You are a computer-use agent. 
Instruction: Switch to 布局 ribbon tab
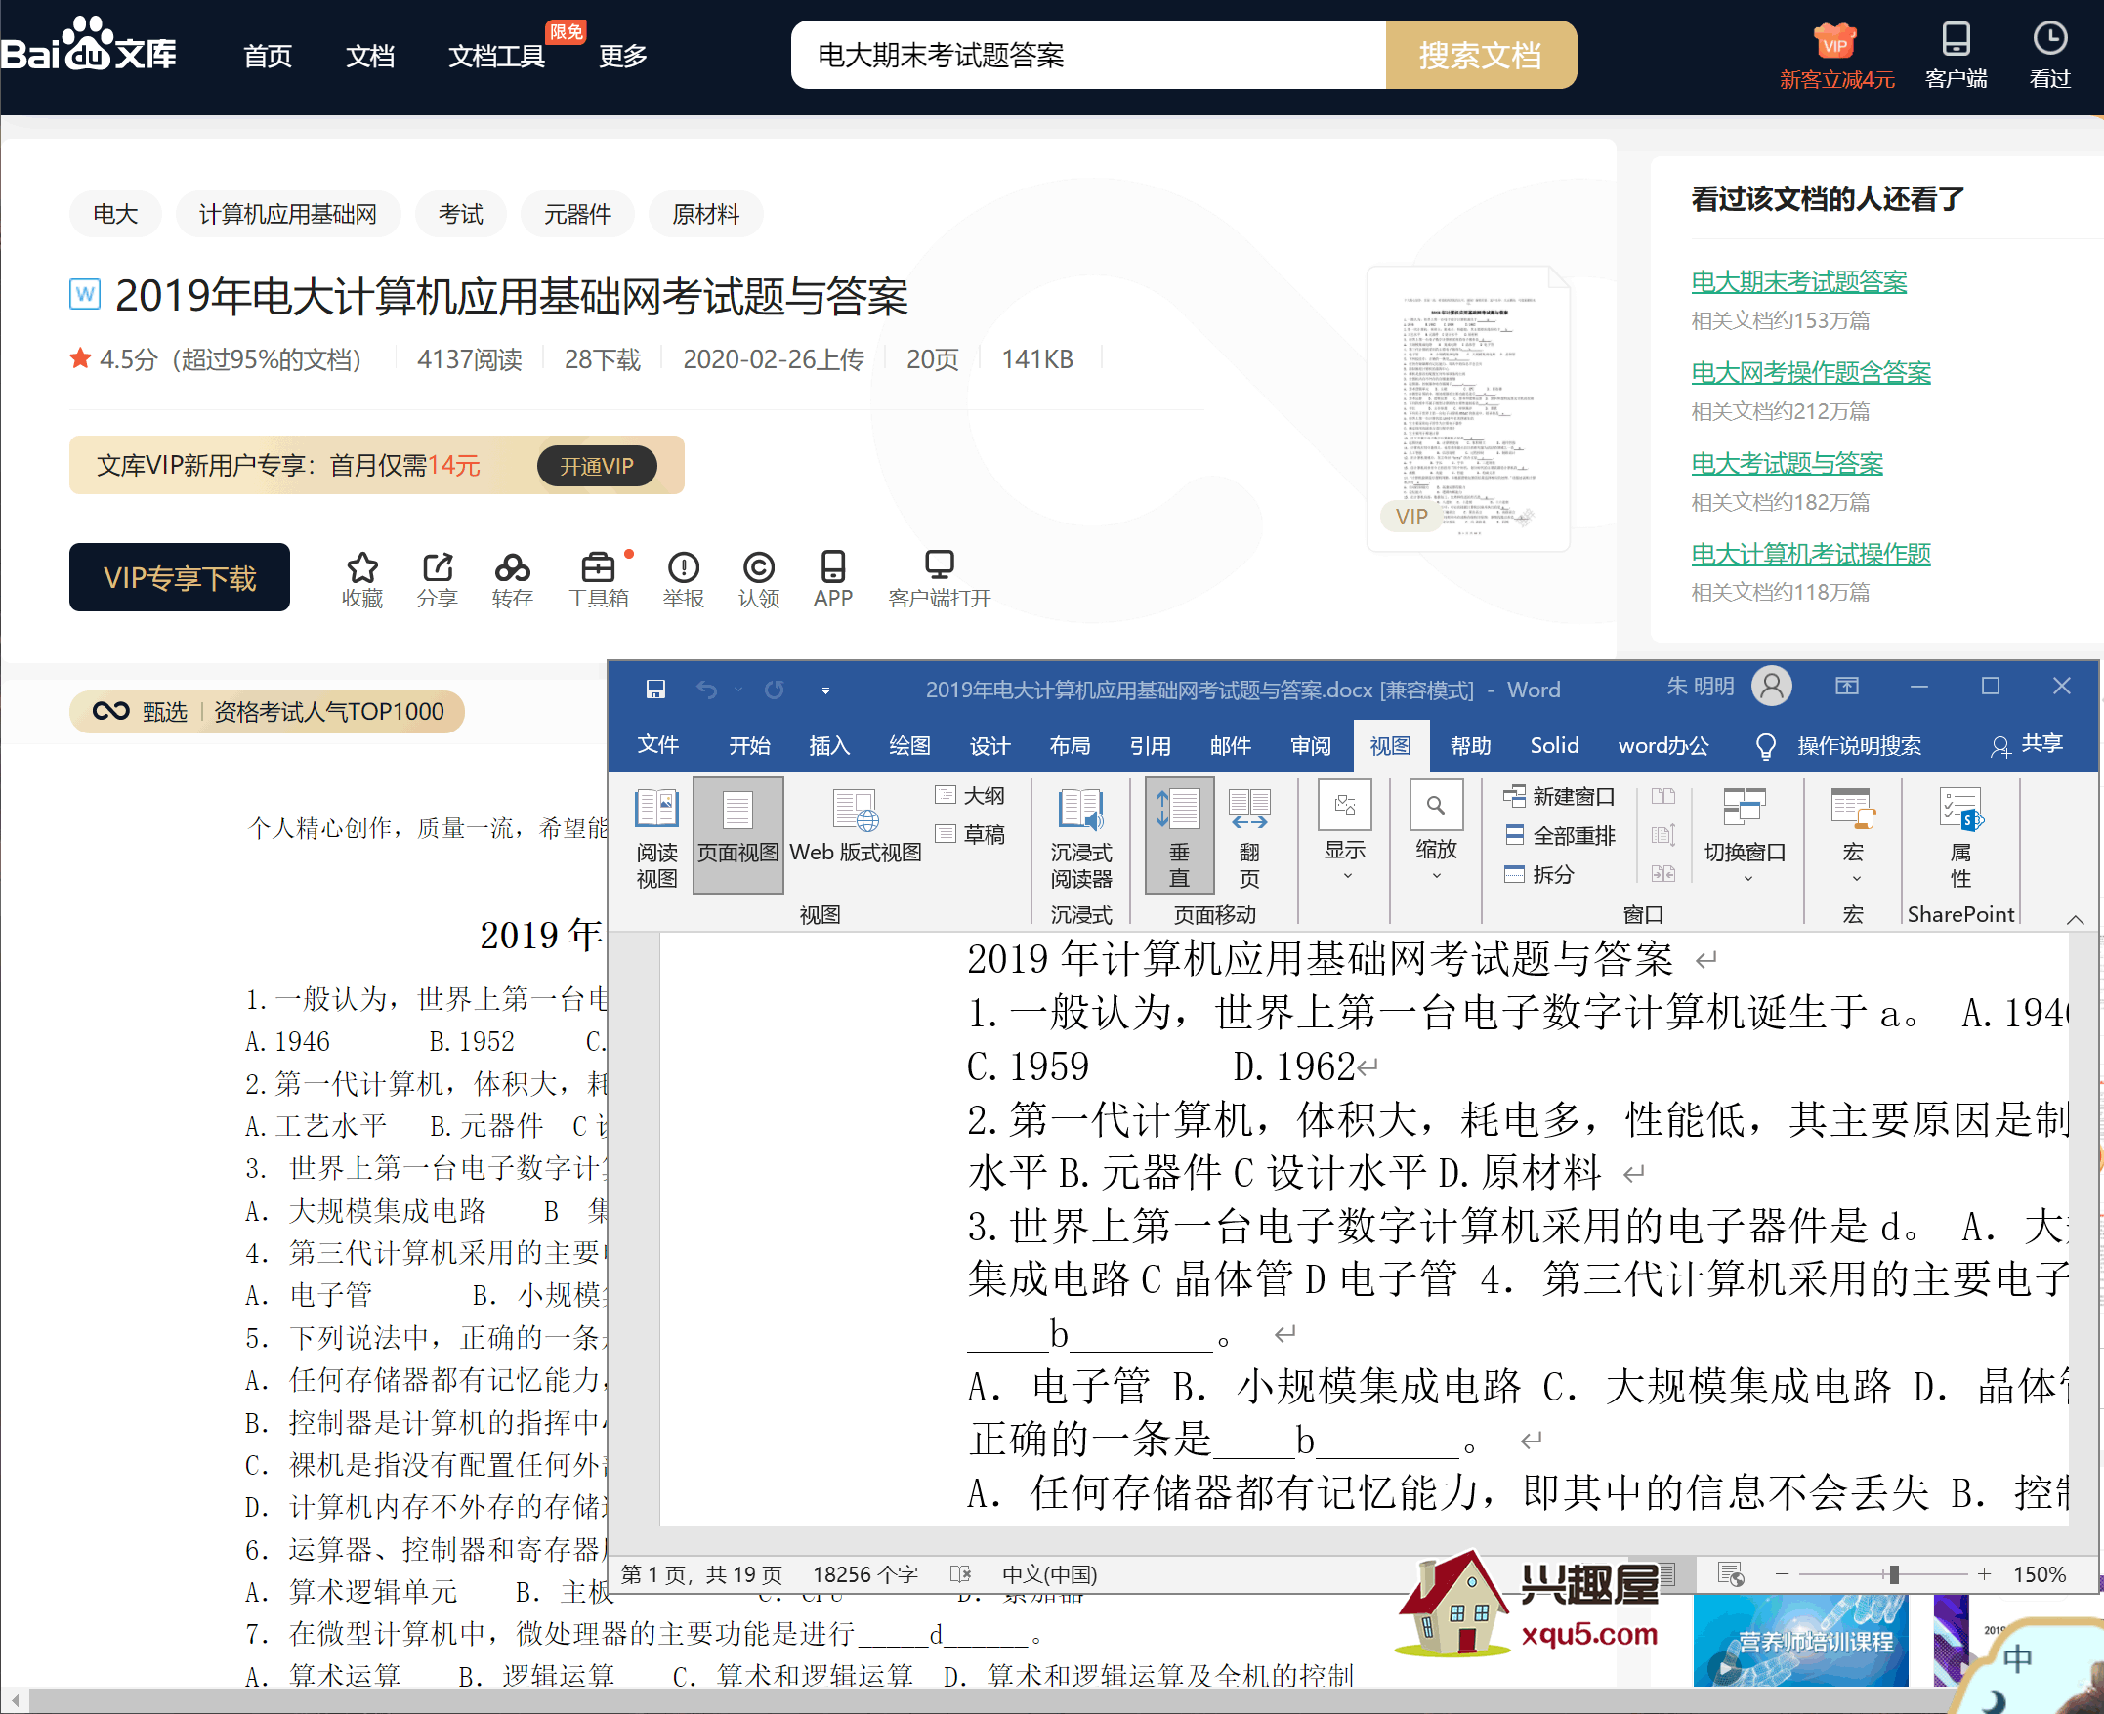pos(1071,745)
